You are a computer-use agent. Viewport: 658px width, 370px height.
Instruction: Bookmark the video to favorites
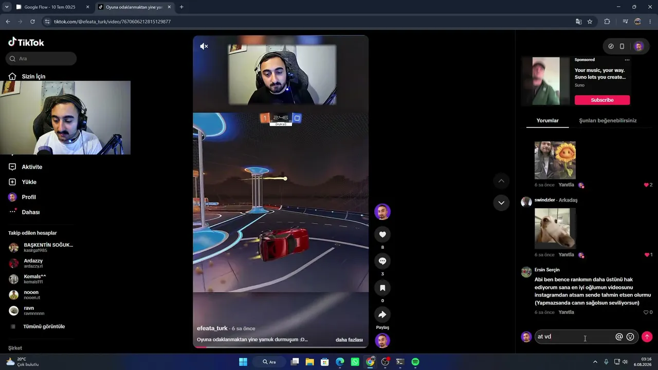pyautogui.click(x=382, y=288)
